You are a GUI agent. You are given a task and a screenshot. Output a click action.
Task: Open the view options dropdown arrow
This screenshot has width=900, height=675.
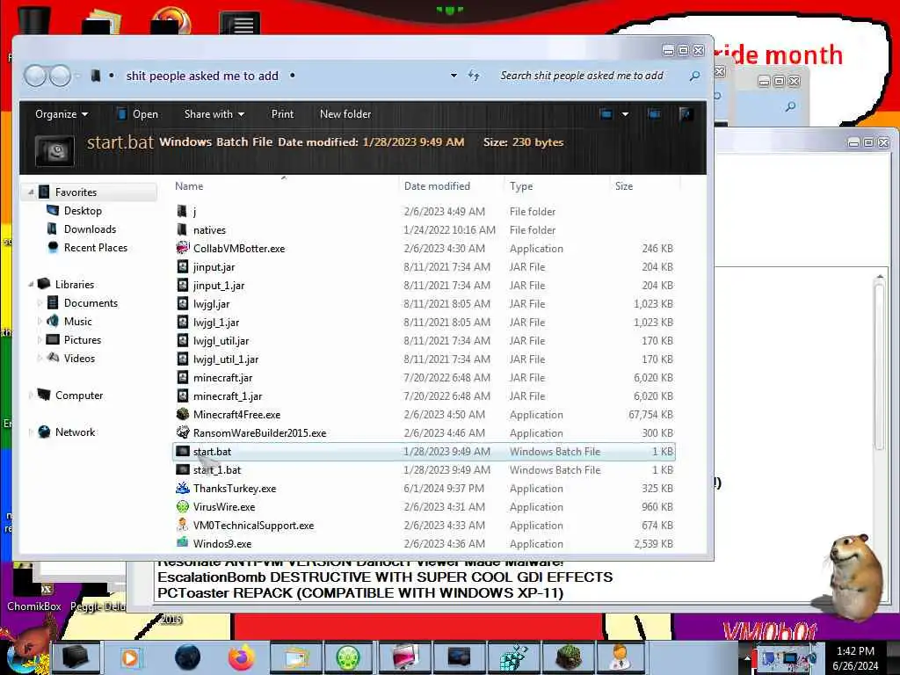click(x=625, y=113)
